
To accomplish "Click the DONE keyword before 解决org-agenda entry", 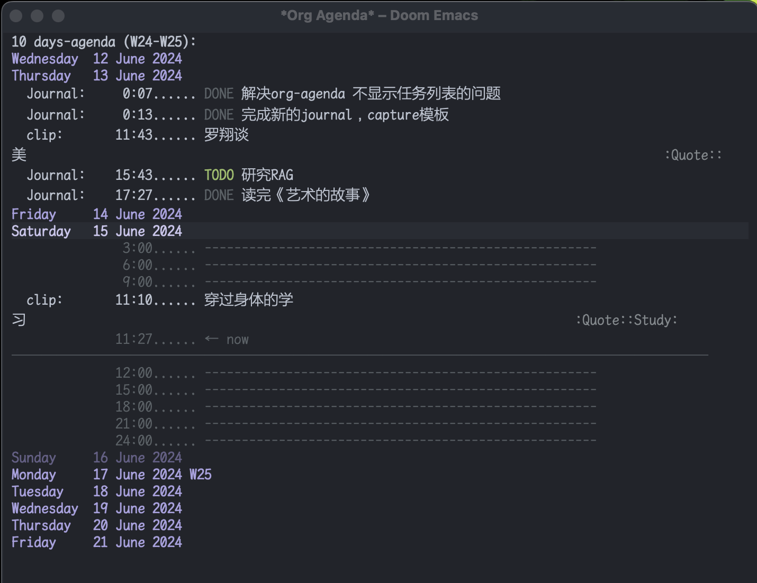I will tap(219, 94).
